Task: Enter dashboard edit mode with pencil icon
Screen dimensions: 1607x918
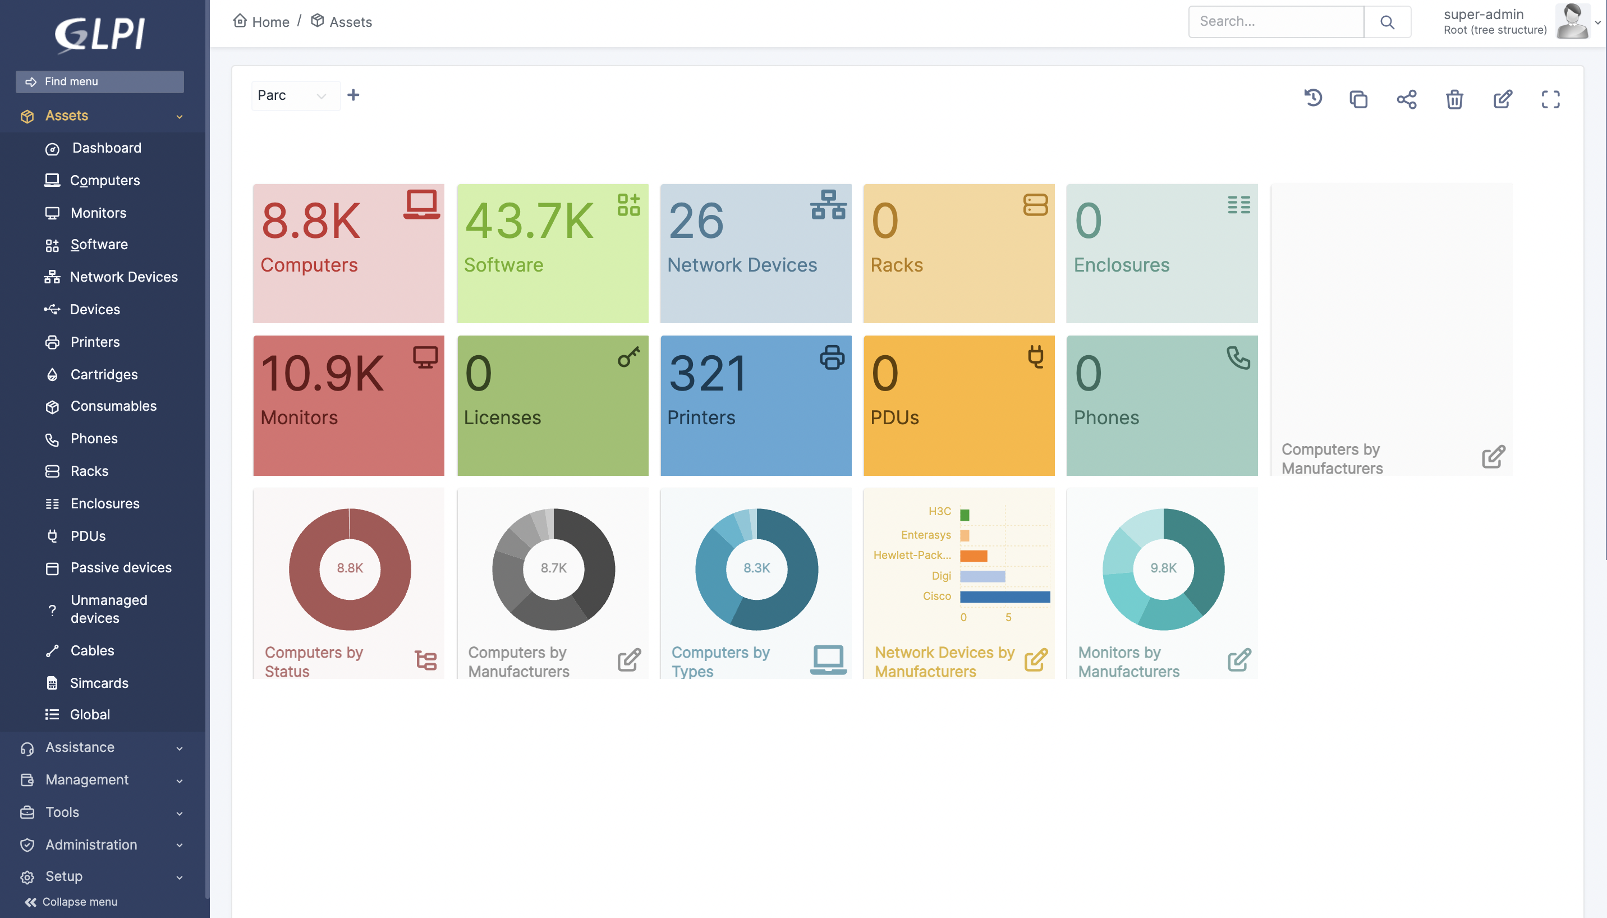Action: click(1502, 99)
